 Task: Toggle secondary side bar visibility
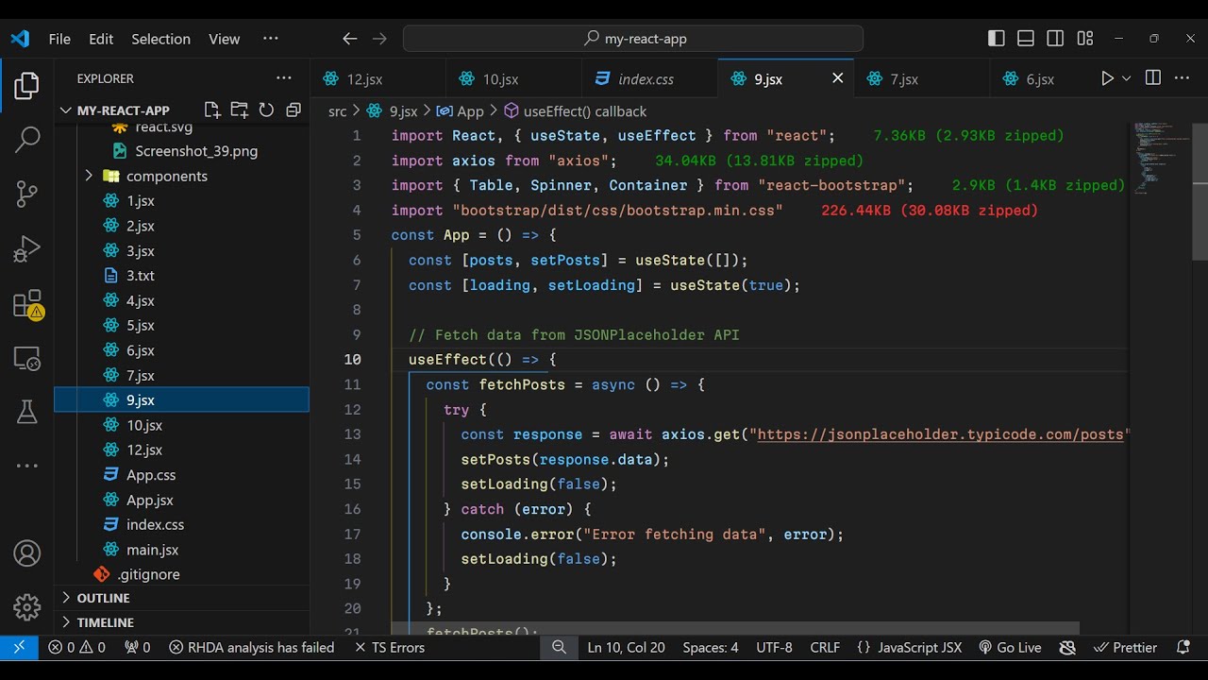click(1055, 39)
